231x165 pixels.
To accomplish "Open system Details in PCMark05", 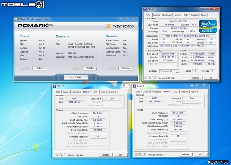I will [x=90, y=68].
